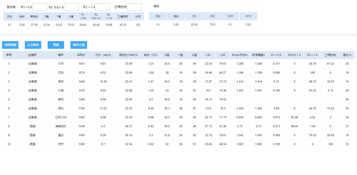Select the 介休 coal name cell
This screenshot has width=357, height=175.
pyautogui.click(x=61, y=64)
